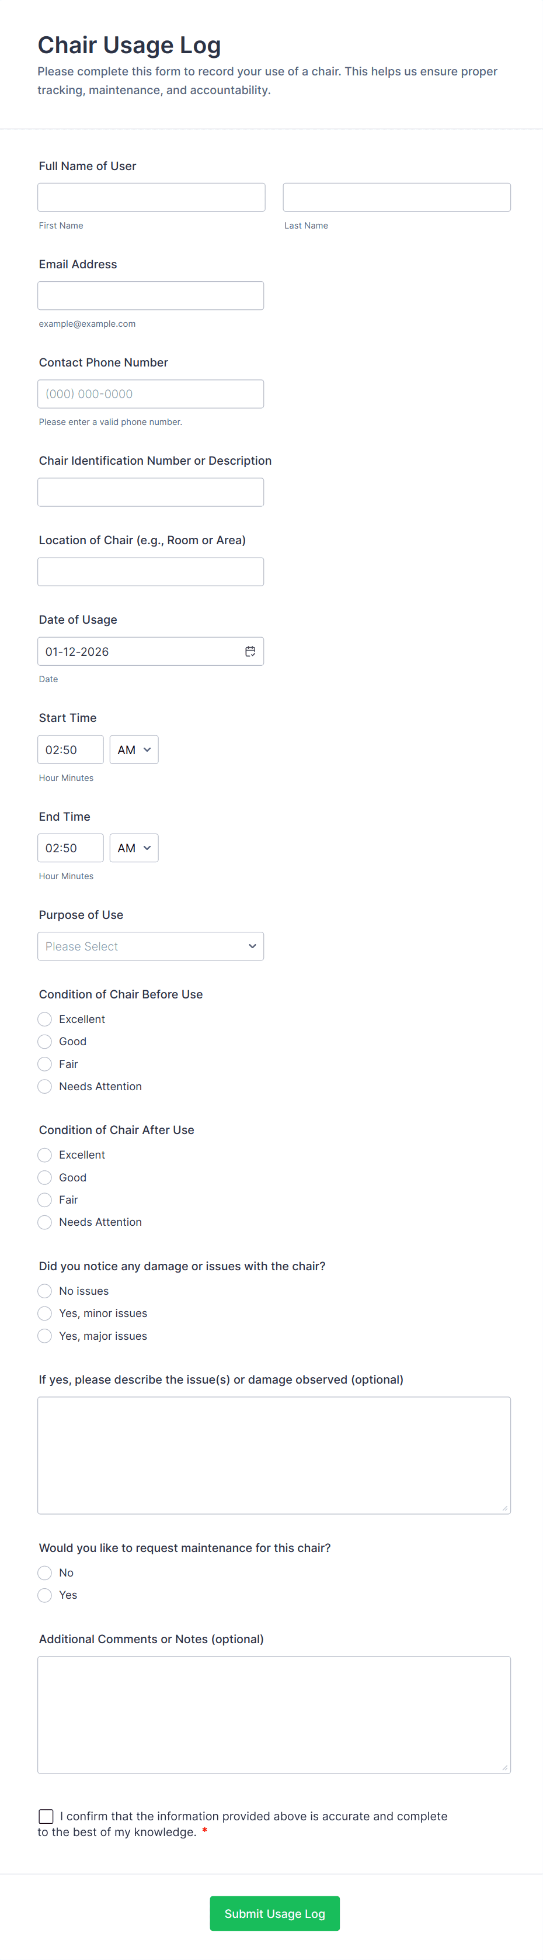The width and height of the screenshot is (543, 1960).
Task: Click the First Name input field
Action: pyautogui.click(x=151, y=197)
